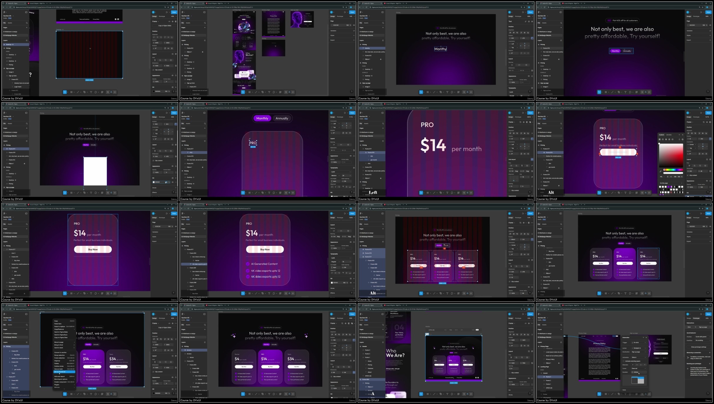This screenshot has height=404, width=714.
Task: Choose Set as thumbnail from context menu
Action: point(60,372)
